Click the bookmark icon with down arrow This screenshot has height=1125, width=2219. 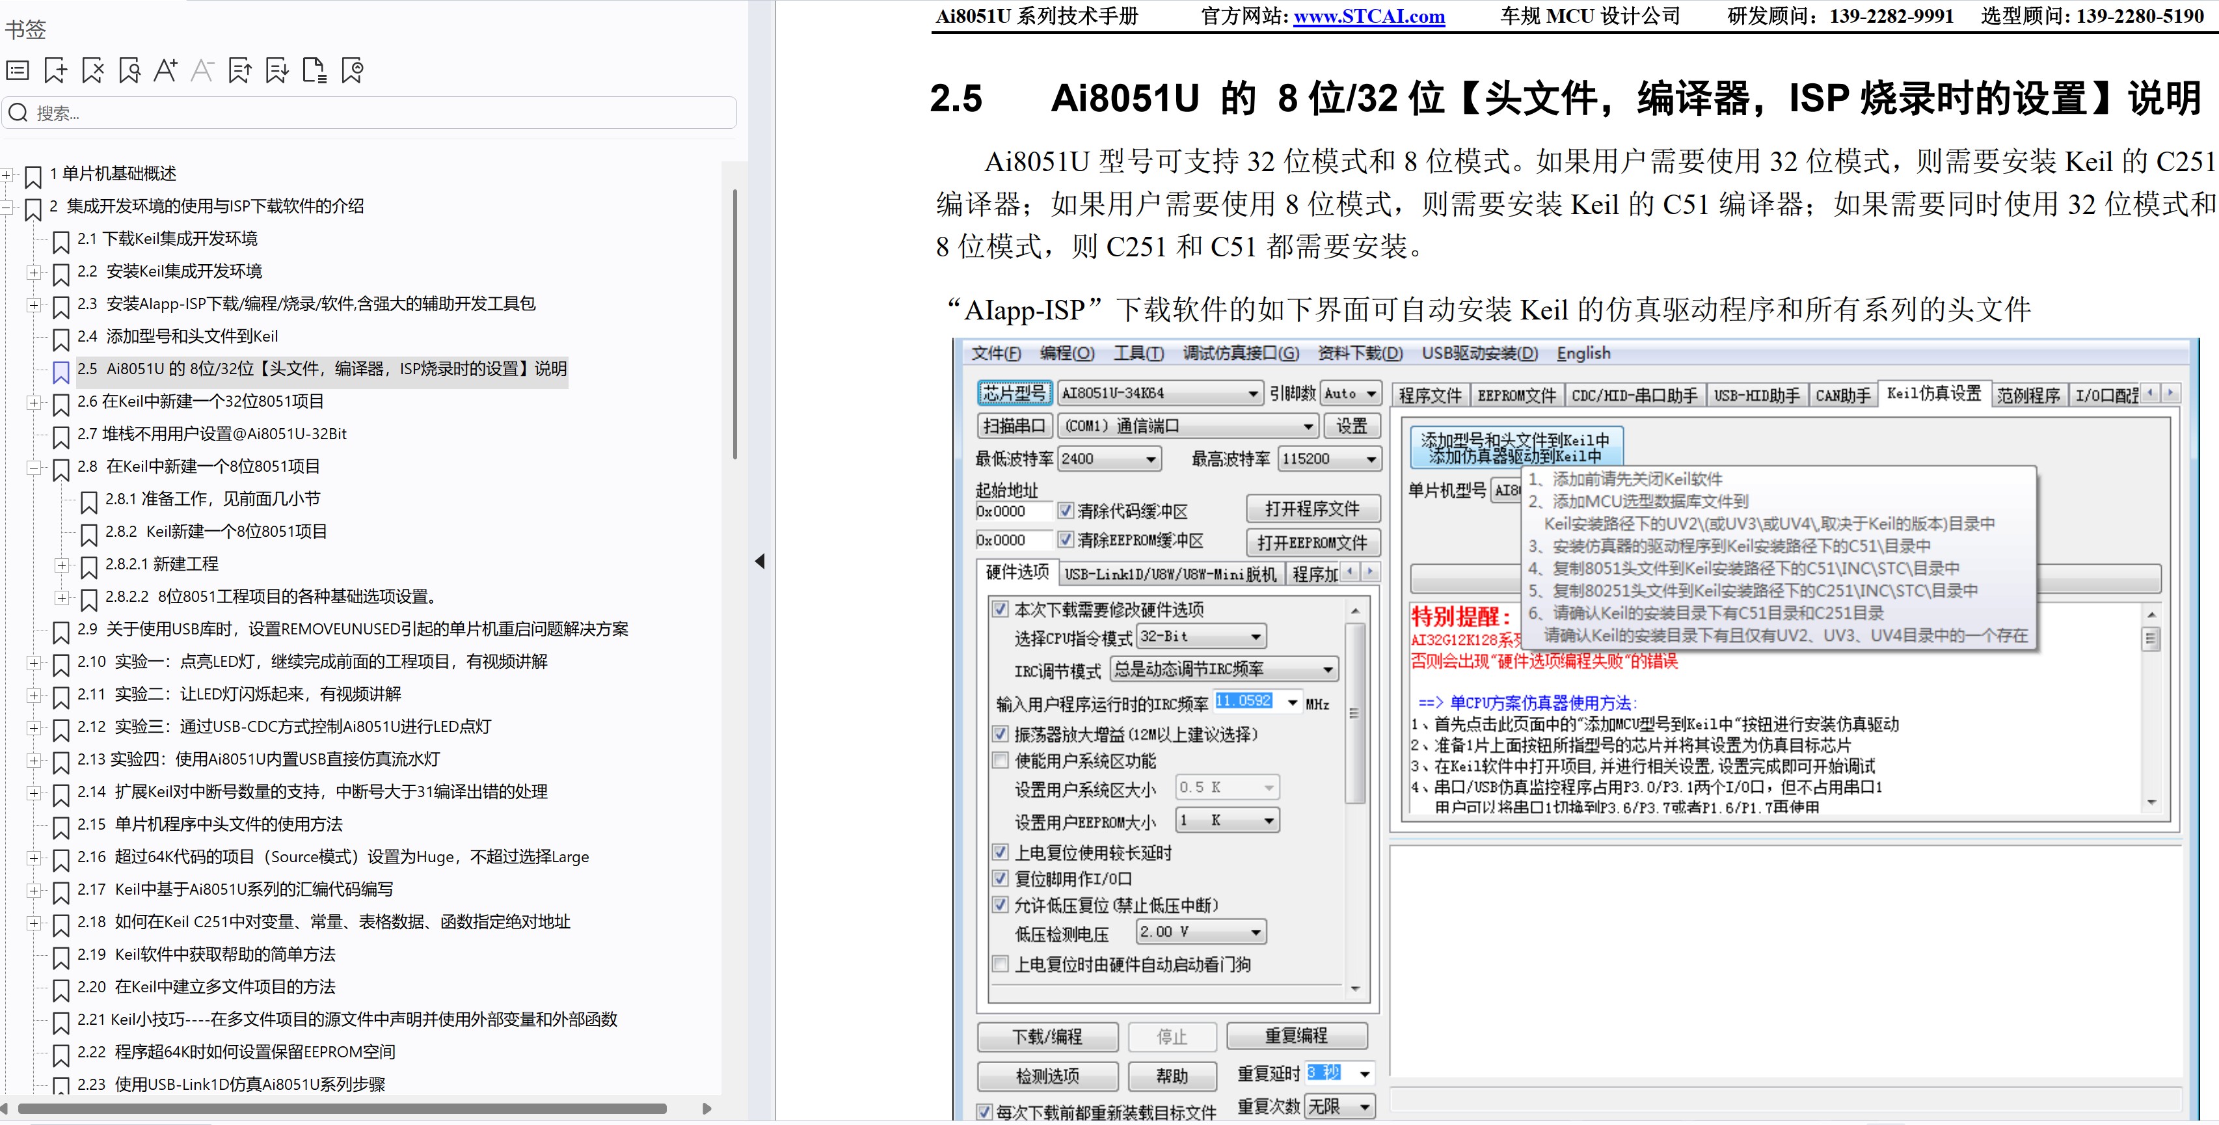point(277,71)
